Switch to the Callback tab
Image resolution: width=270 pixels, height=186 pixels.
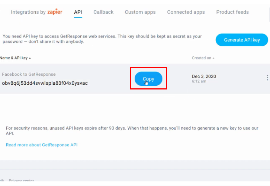(x=103, y=12)
